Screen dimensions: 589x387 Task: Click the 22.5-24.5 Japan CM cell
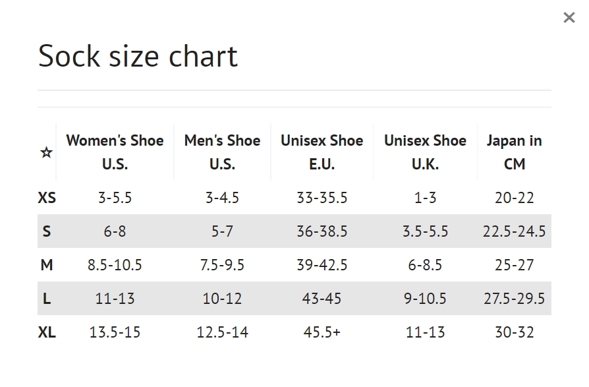click(x=514, y=231)
